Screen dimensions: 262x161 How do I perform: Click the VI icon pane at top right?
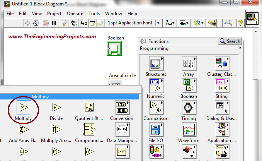[x=252, y=18]
